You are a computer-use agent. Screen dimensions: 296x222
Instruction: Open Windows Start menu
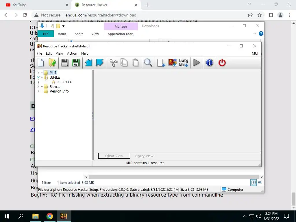point(7,216)
